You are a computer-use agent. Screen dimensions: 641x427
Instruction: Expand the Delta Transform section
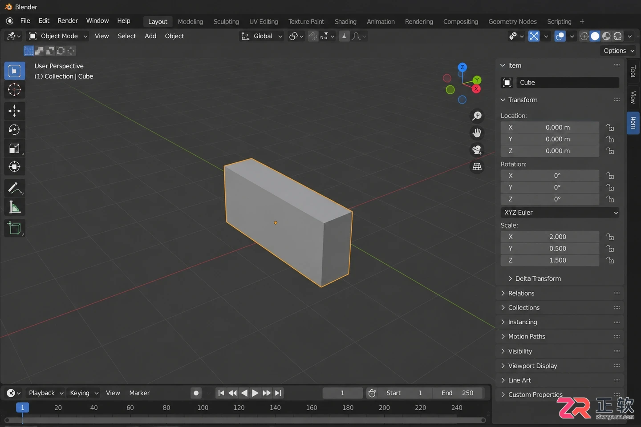coord(535,279)
